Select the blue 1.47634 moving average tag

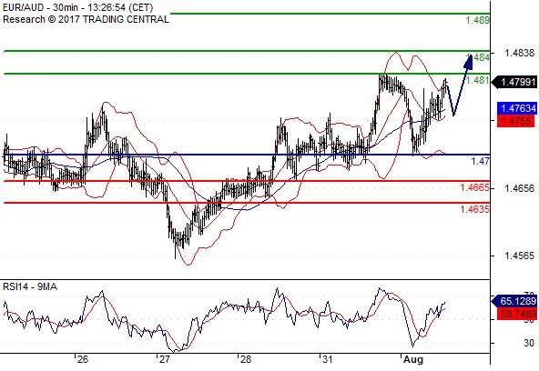(x=517, y=108)
